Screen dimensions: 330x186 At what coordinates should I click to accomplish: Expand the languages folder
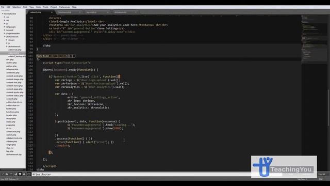[x=5, y=27]
